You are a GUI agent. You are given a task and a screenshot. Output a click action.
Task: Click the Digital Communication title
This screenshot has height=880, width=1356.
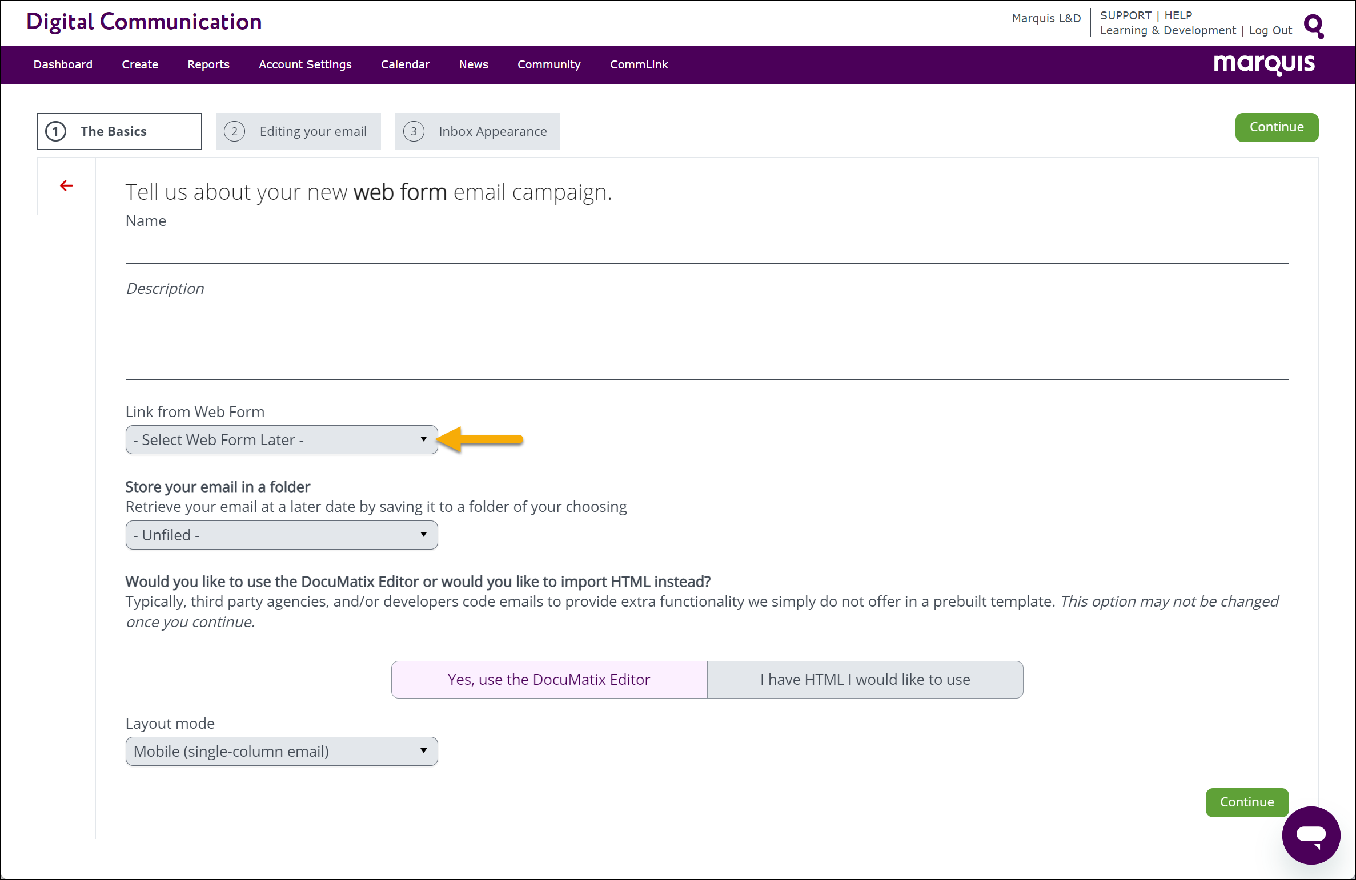(144, 22)
